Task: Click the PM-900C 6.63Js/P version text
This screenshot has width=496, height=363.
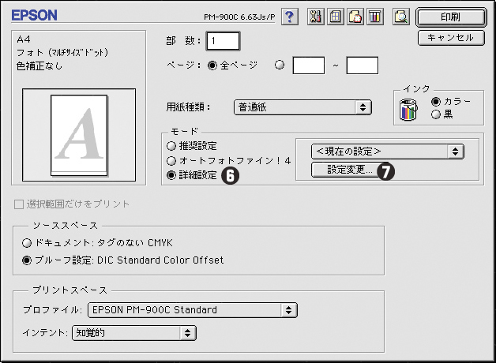Action: [x=239, y=17]
